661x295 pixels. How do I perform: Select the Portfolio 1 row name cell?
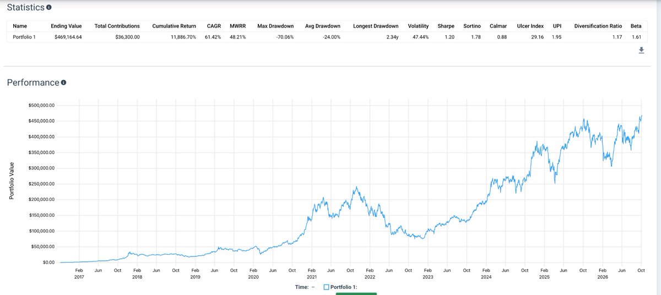(25, 37)
